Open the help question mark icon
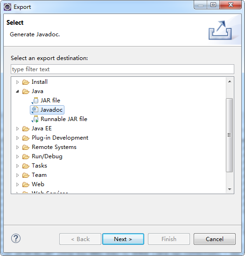This screenshot has width=245, height=256. click(16, 238)
